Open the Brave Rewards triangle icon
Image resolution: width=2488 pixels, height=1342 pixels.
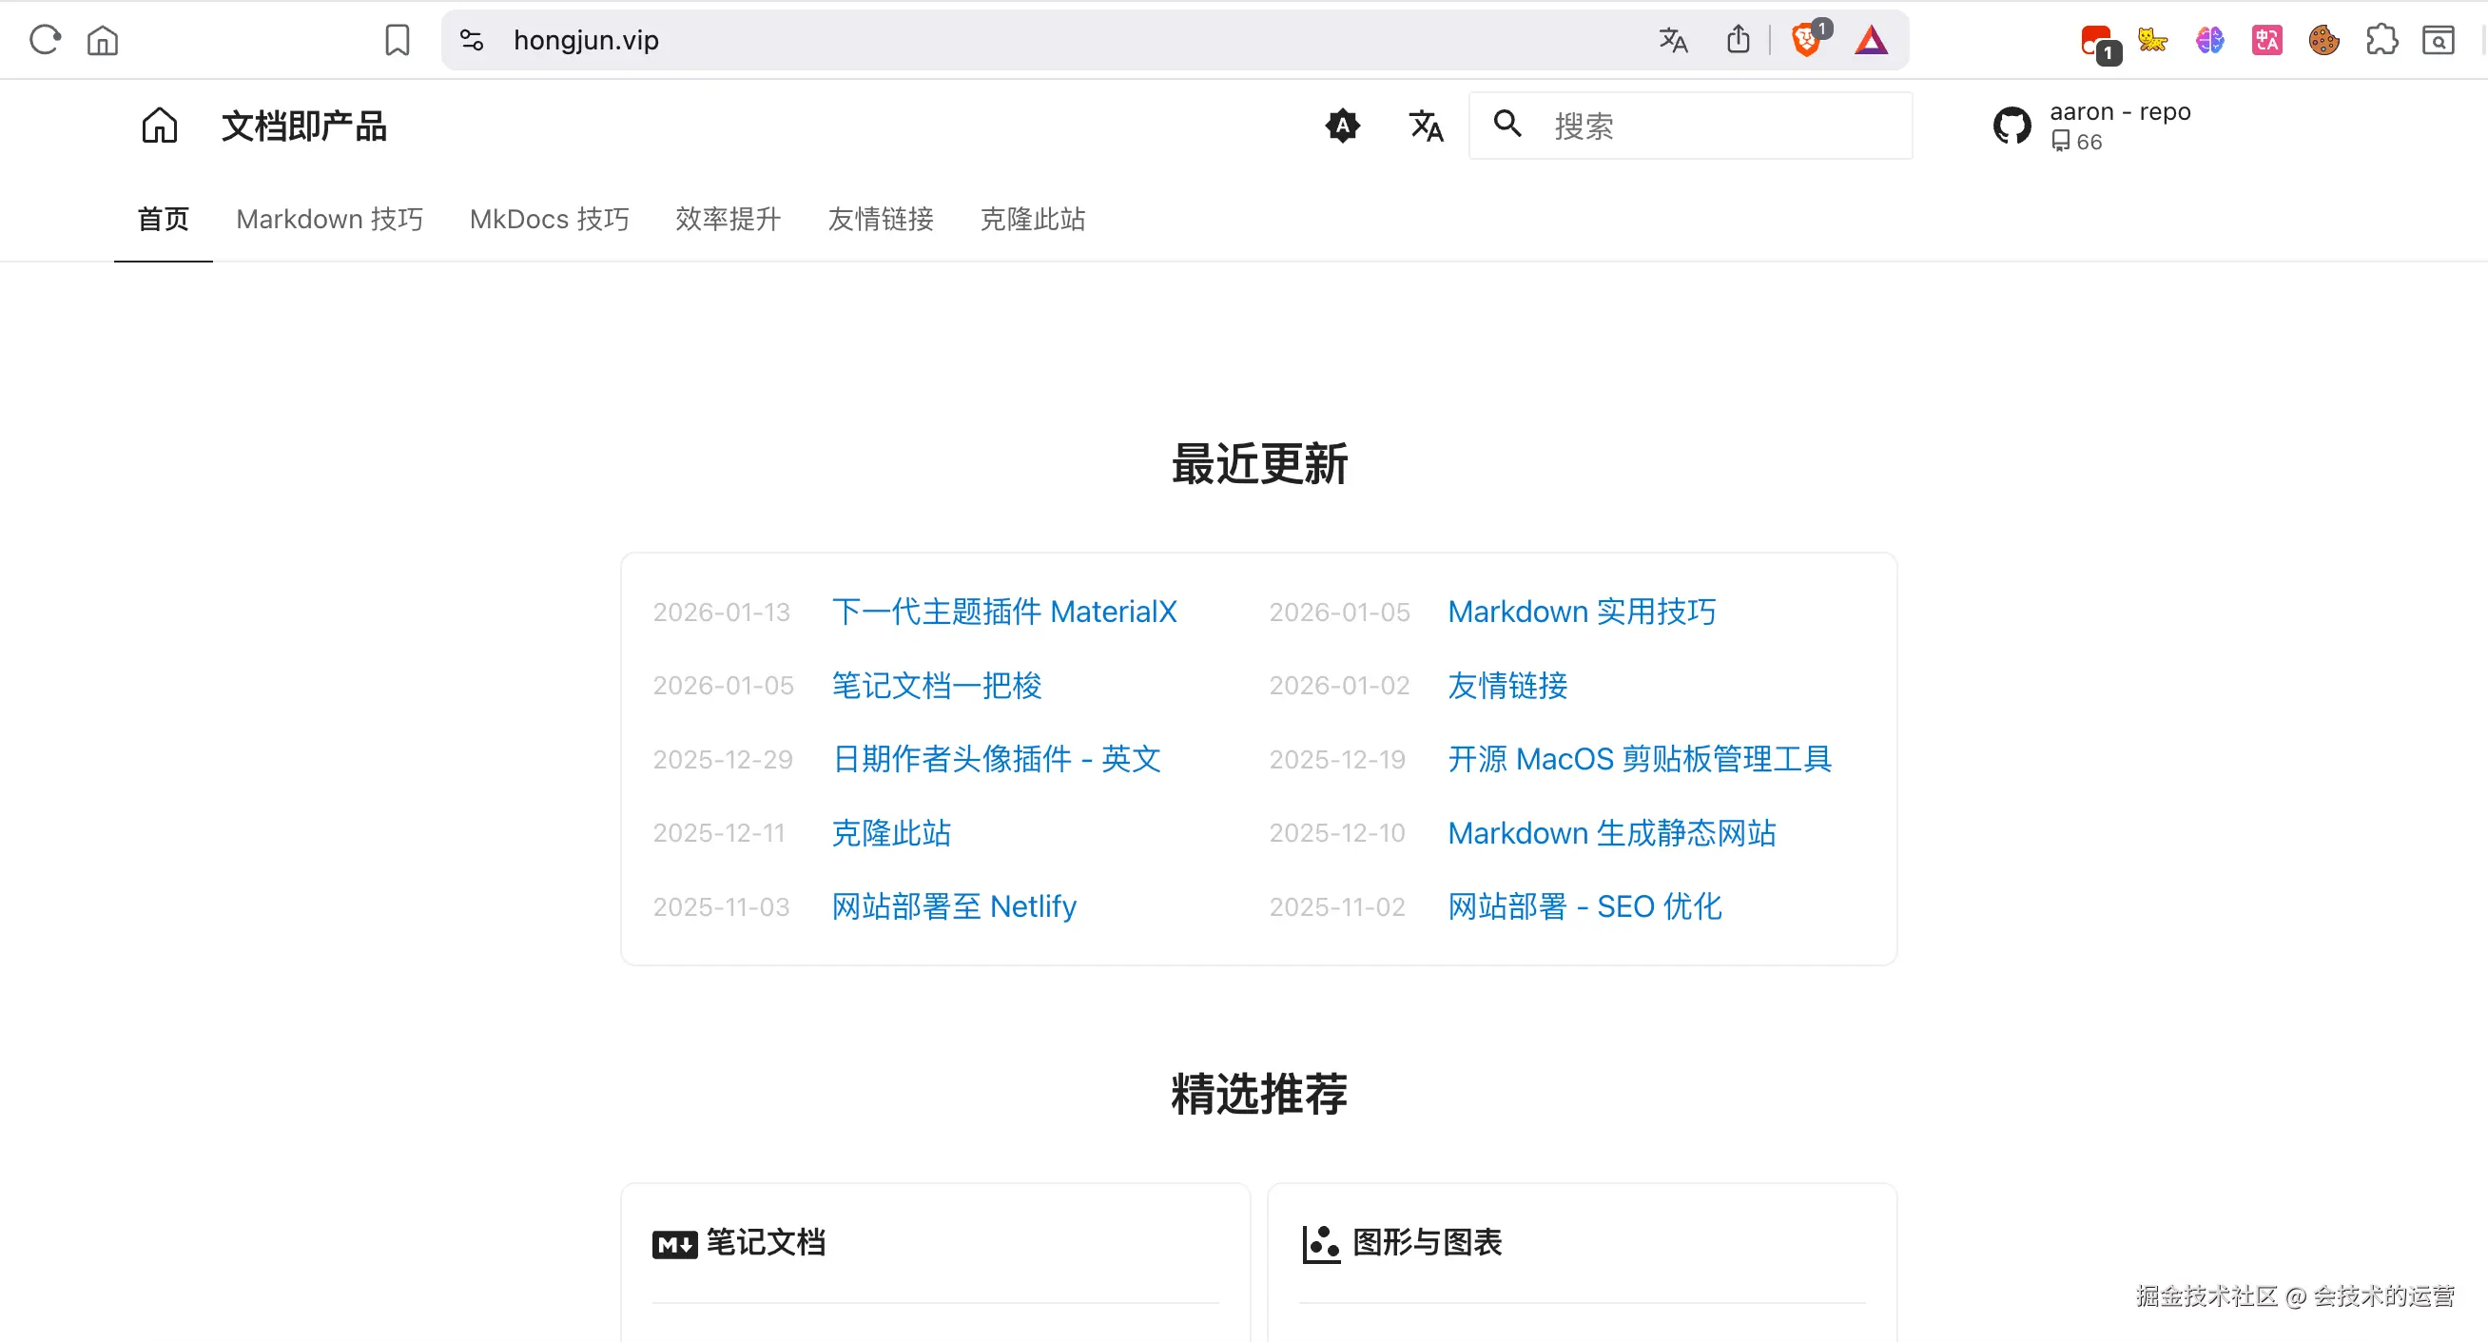[x=1871, y=40]
